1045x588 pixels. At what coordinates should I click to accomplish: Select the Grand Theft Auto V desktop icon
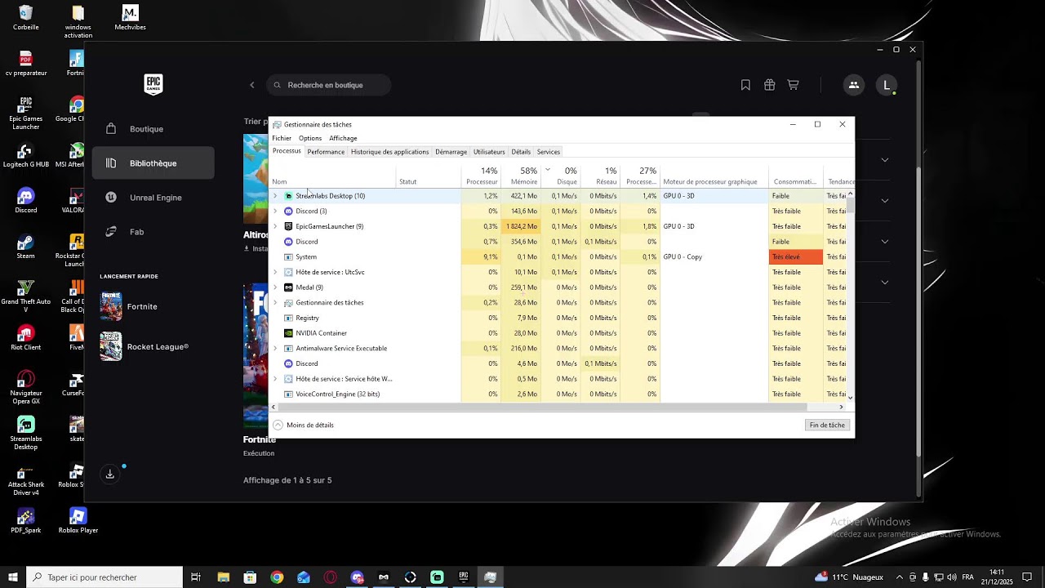26,297
